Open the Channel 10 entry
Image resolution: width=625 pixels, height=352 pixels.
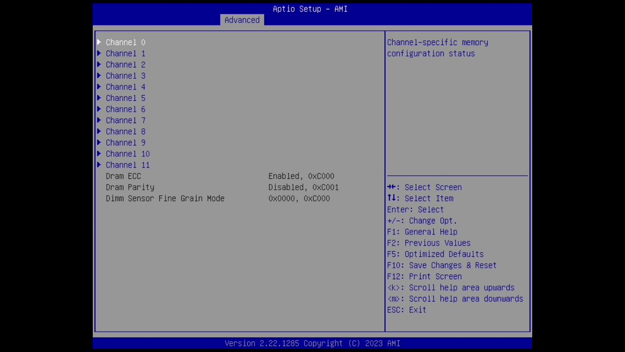pyautogui.click(x=128, y=154)
